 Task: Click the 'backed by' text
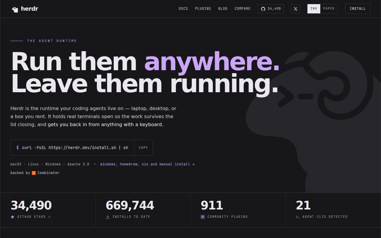tap(20, 173)
